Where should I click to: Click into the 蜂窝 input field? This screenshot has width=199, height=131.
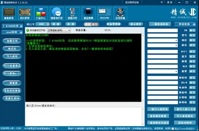point(162,62)
